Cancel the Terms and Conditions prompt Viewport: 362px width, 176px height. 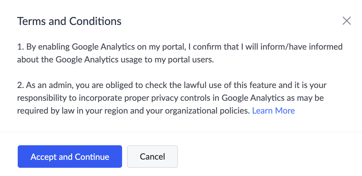point(152,157)
